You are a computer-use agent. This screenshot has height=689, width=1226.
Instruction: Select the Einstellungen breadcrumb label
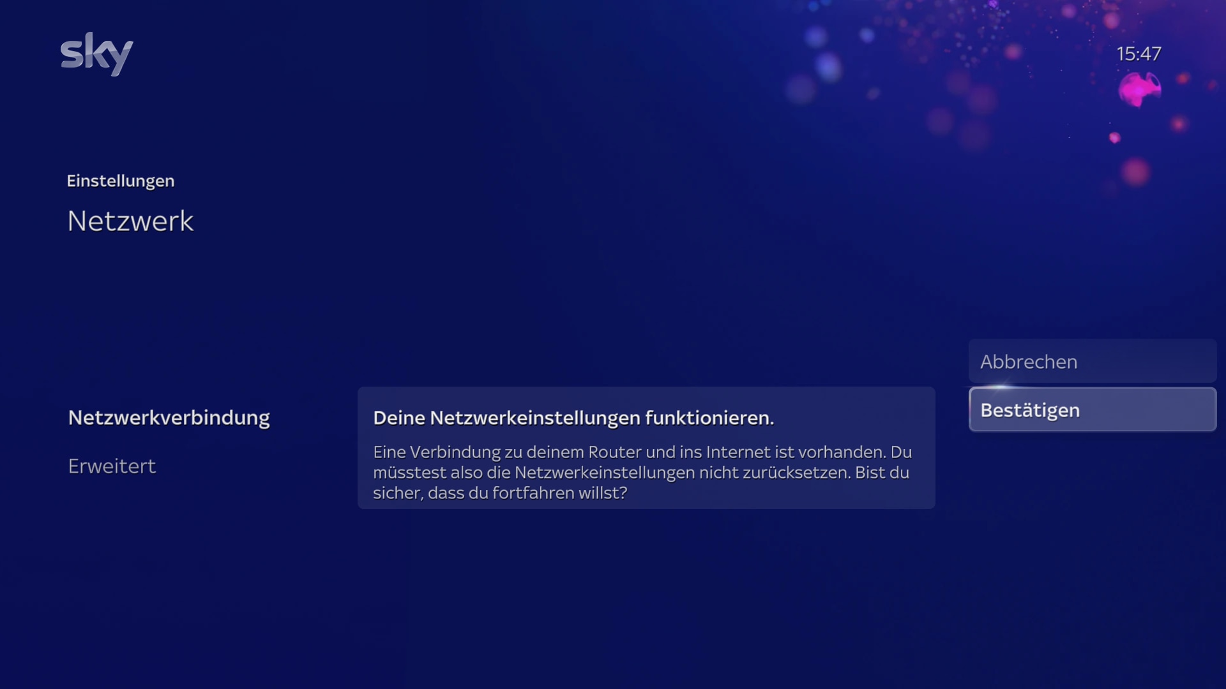[x=121, y=181]
